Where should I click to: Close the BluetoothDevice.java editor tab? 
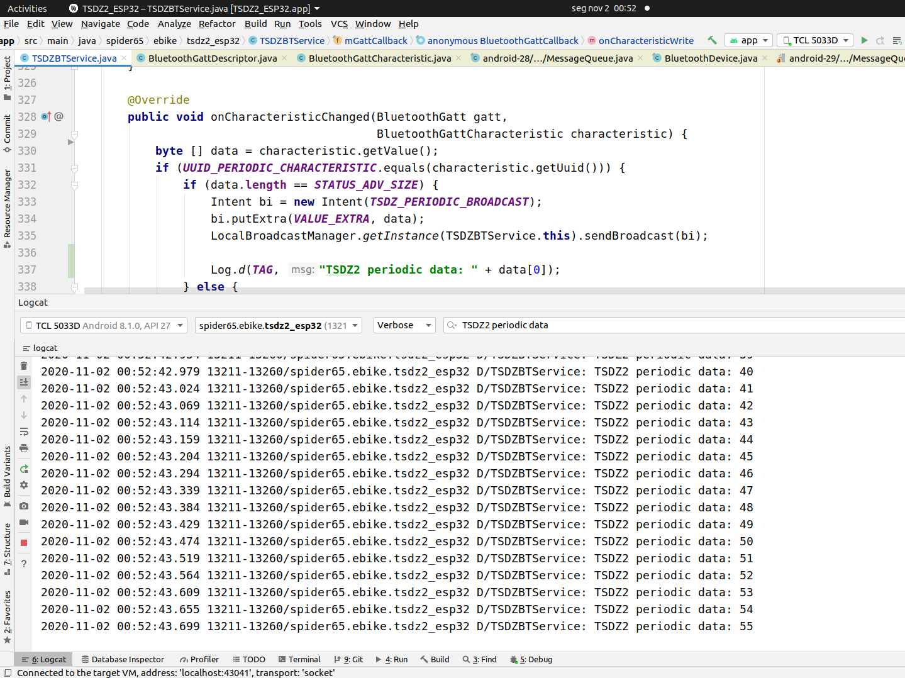pos(765,58)
